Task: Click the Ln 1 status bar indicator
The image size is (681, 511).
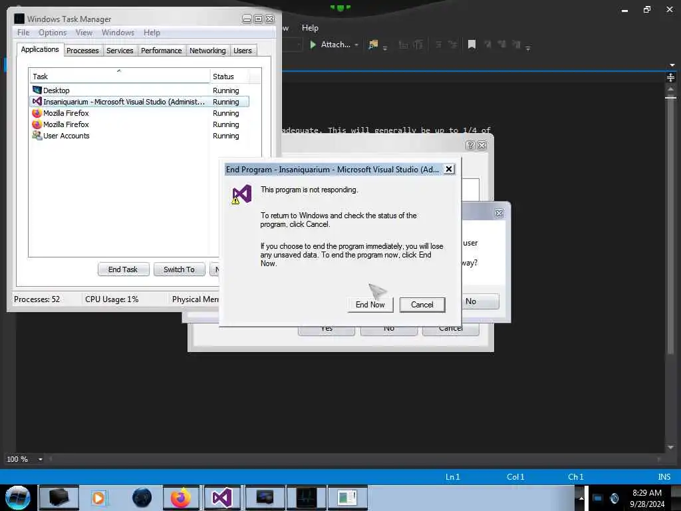Action: (452, 476)
